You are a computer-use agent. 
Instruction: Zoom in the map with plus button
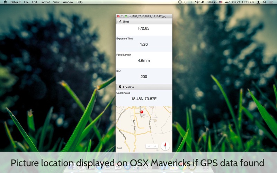point(155,146)
